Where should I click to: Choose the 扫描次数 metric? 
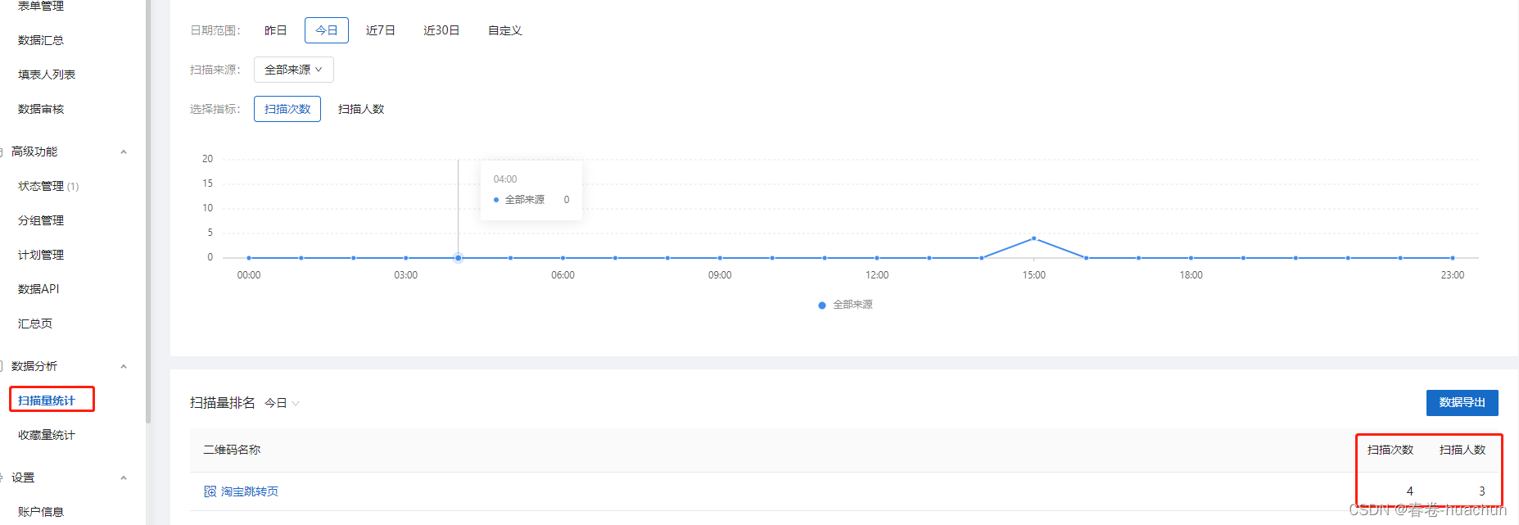[x=287, y=109]
